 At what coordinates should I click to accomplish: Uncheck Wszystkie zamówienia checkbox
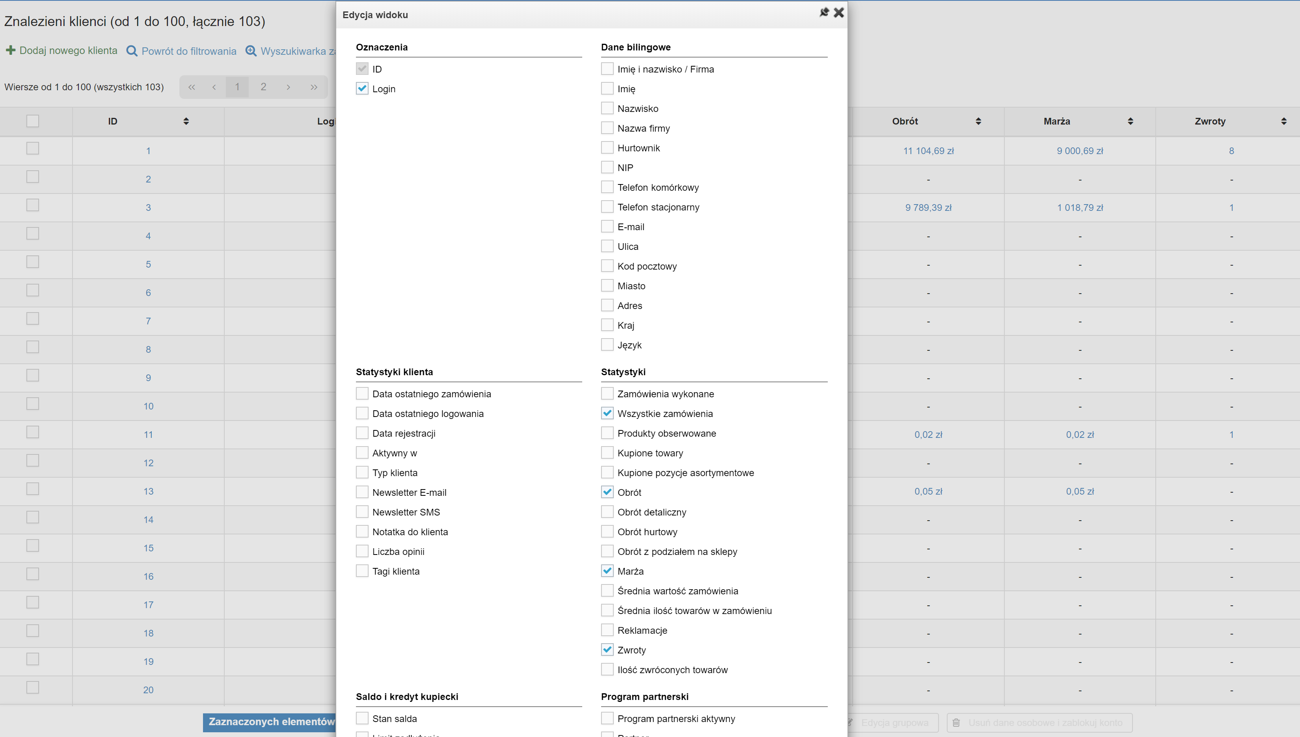click(x=607, y=413)
